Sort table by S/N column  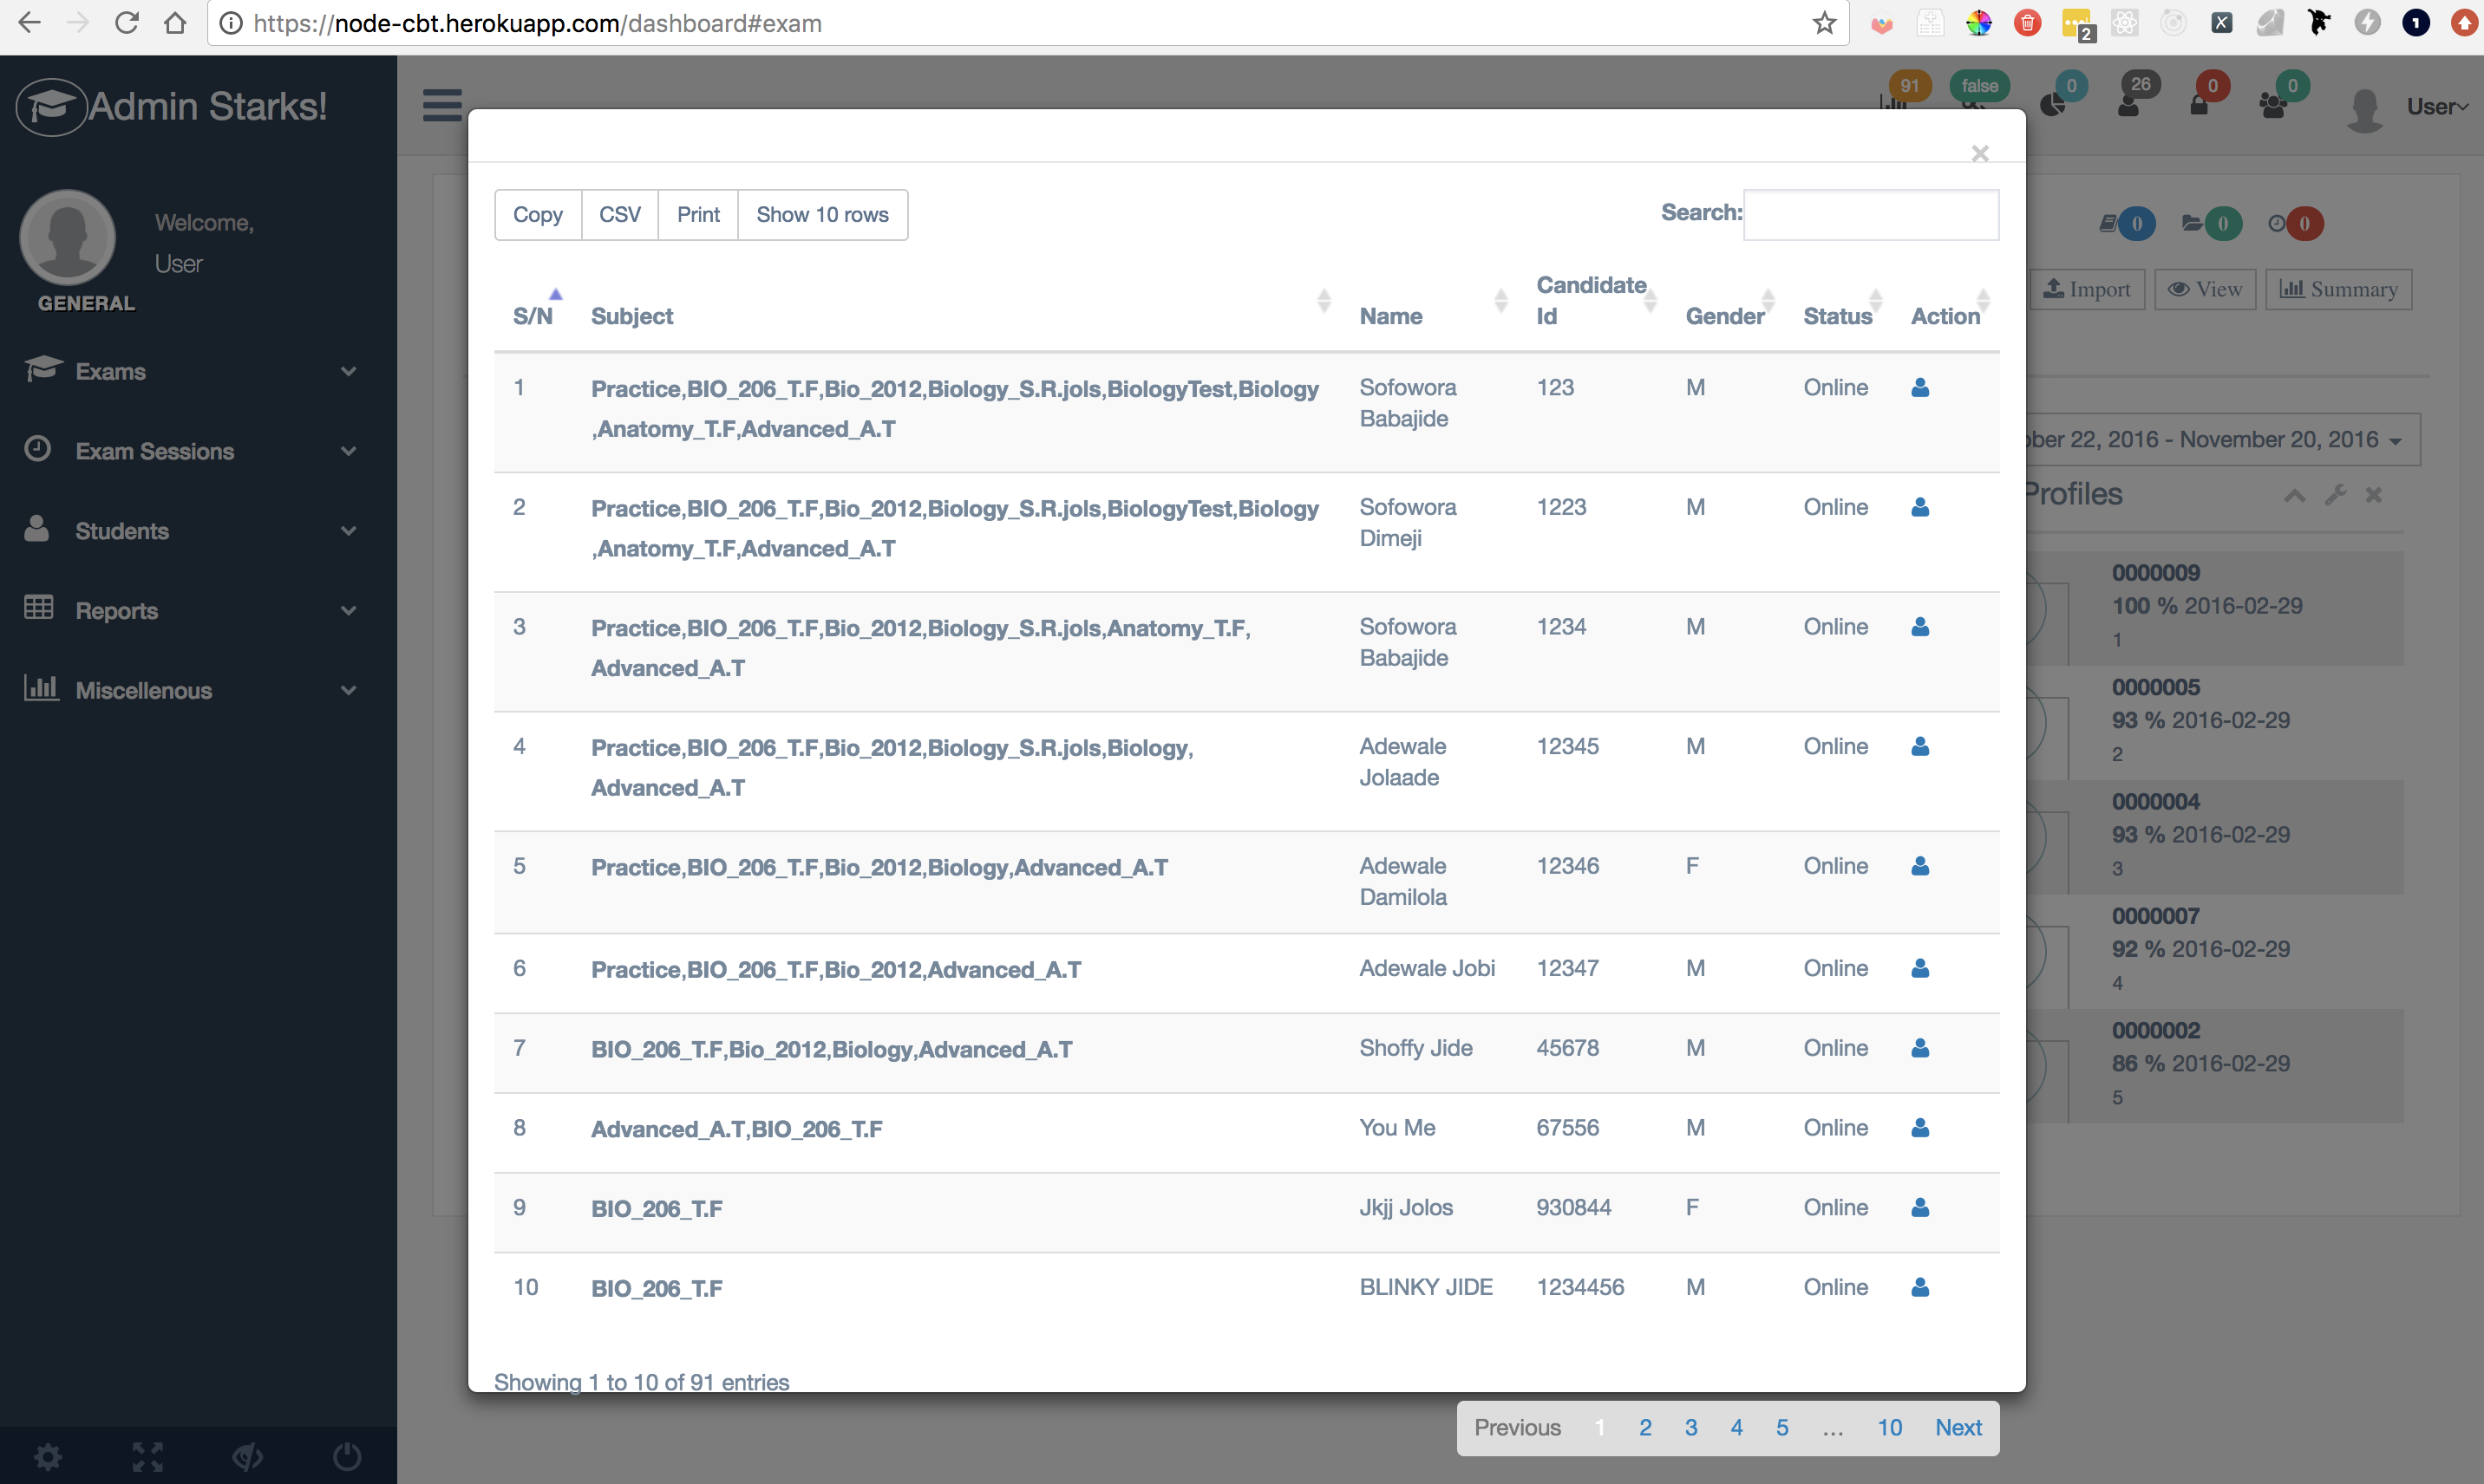[533, 316]
